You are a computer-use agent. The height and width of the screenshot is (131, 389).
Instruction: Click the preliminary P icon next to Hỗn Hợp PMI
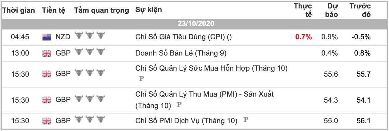[141, 78]
